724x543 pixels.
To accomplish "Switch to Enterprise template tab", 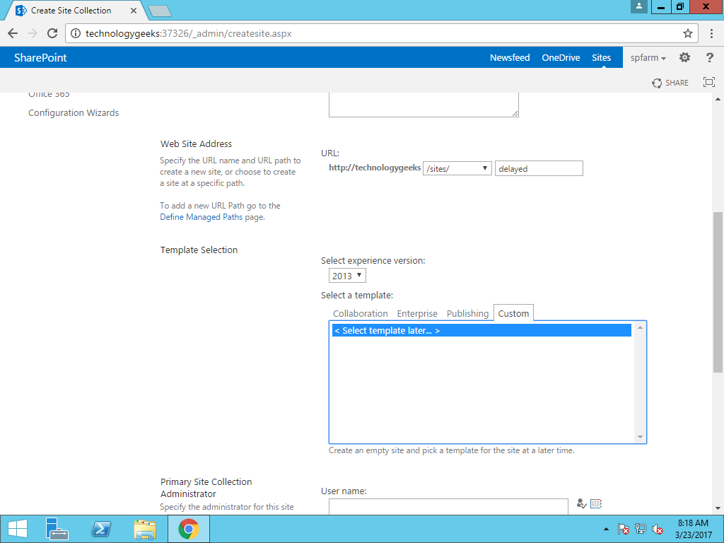I will coord(417,313).
